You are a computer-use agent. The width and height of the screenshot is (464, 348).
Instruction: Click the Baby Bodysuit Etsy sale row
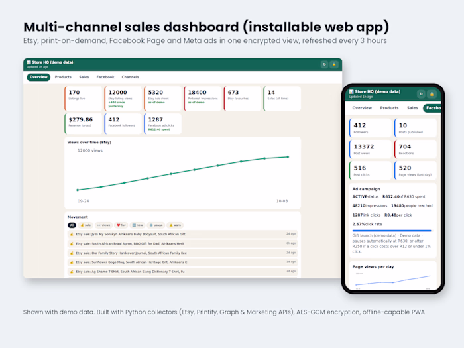tap(182, 234)
